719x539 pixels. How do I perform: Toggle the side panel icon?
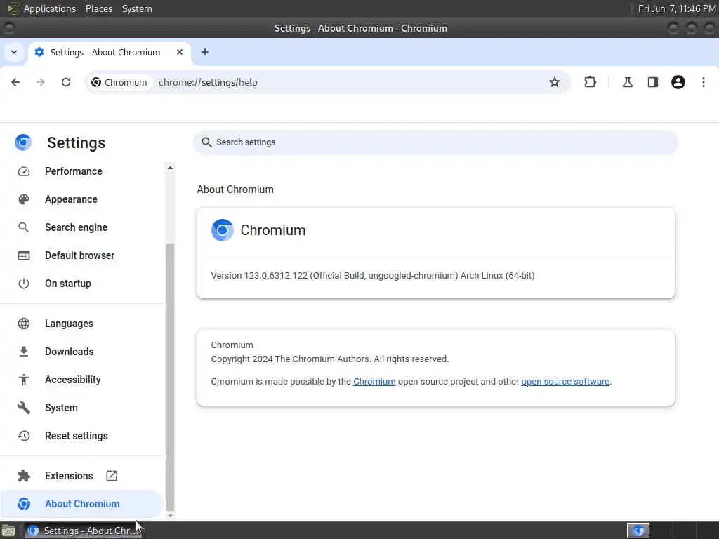[x=652, y=82]
